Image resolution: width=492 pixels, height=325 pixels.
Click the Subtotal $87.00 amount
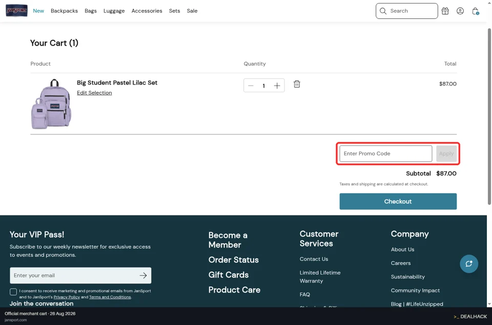click(446, 173)
